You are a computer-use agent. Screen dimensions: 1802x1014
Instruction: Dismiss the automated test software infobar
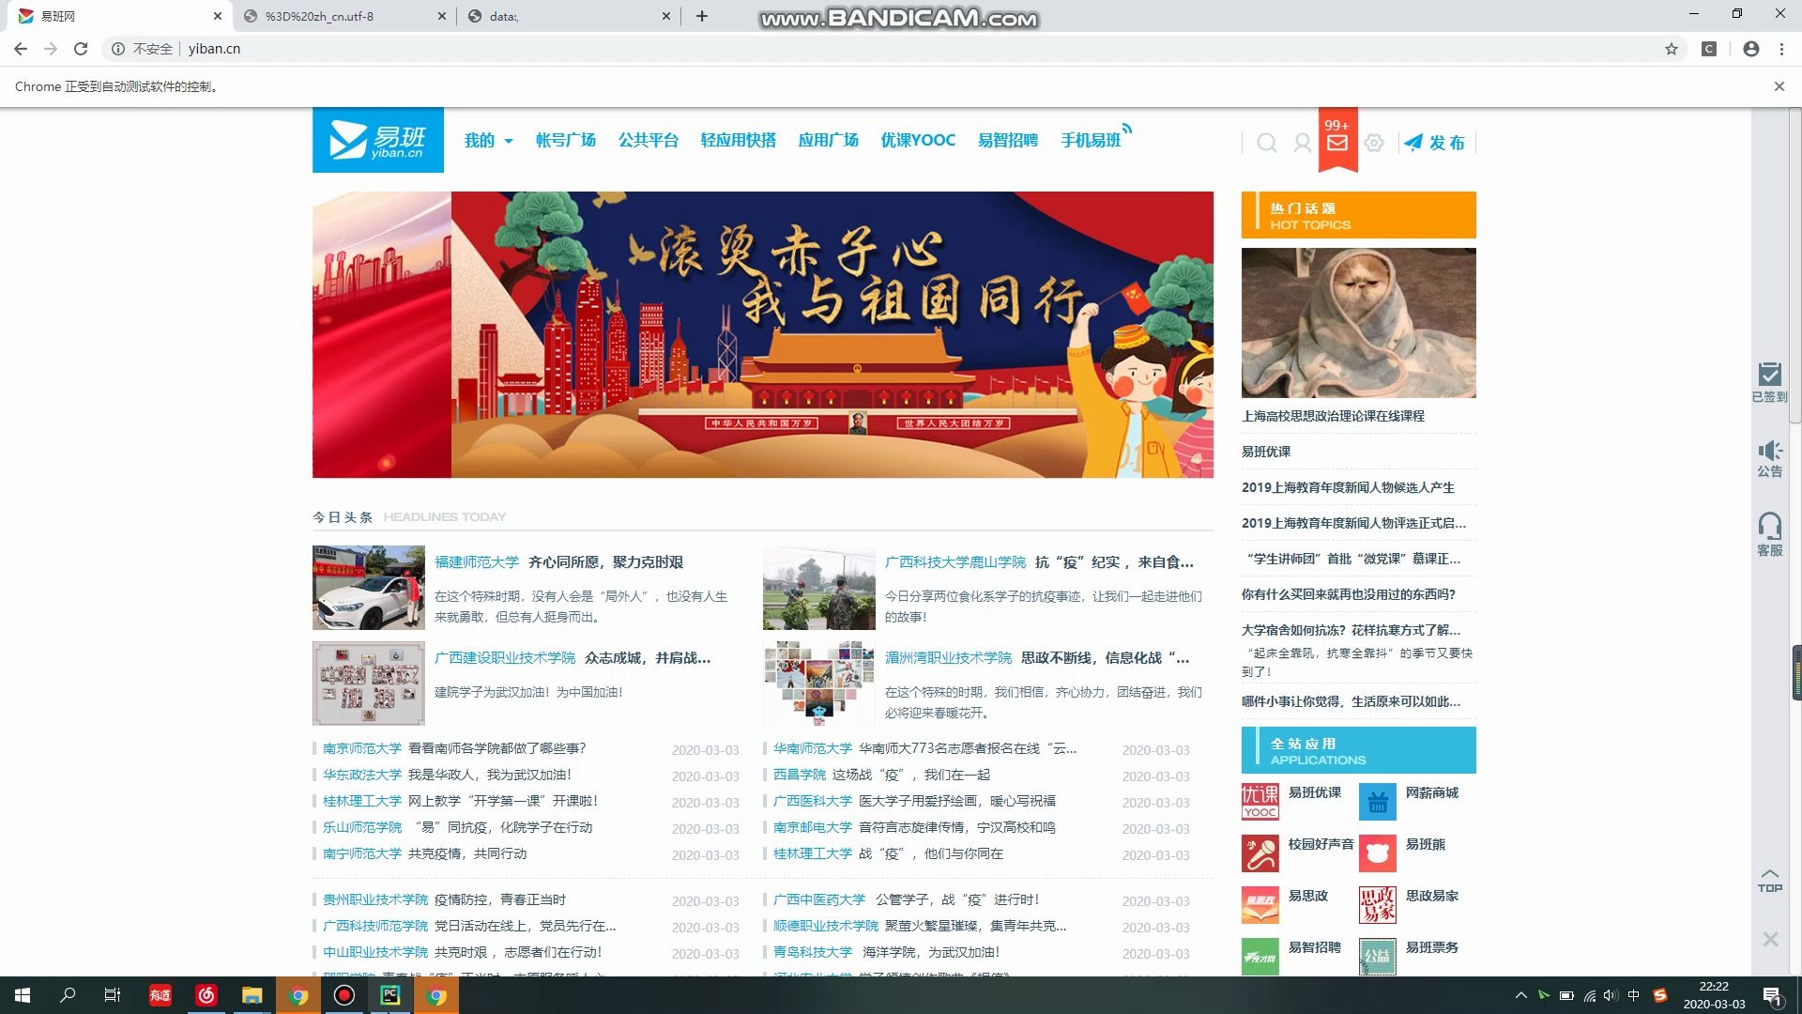[x=1779, y=86]
